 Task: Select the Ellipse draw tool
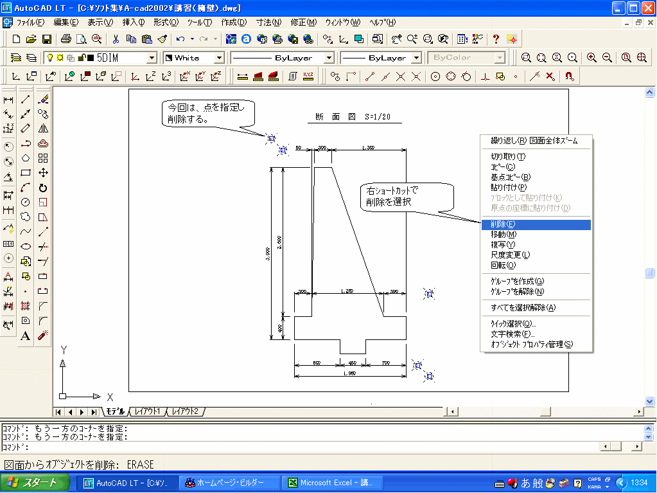(x=26, y=246)
